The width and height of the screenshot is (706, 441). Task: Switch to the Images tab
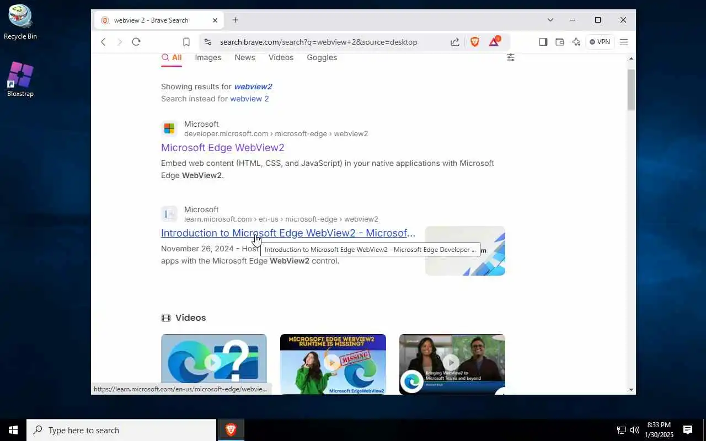point(208,57)
